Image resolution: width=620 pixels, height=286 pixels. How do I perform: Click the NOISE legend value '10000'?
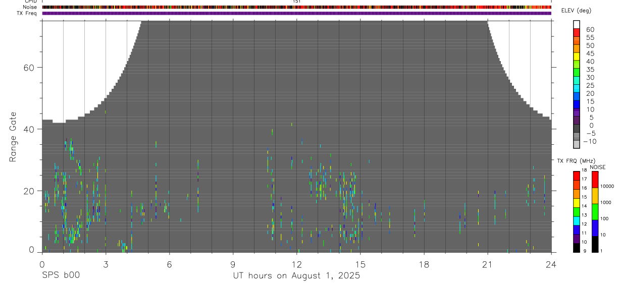click(x=606, y=186)
